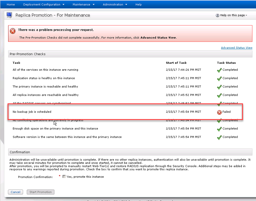This screenshot has height=201, width=256.
Task: Click the red Failed status icon
Action: [219, 112]
